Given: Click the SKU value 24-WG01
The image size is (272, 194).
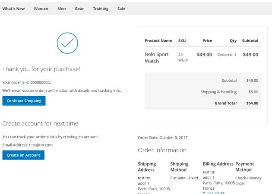Looking at the screenshot, I should [183, 58].
